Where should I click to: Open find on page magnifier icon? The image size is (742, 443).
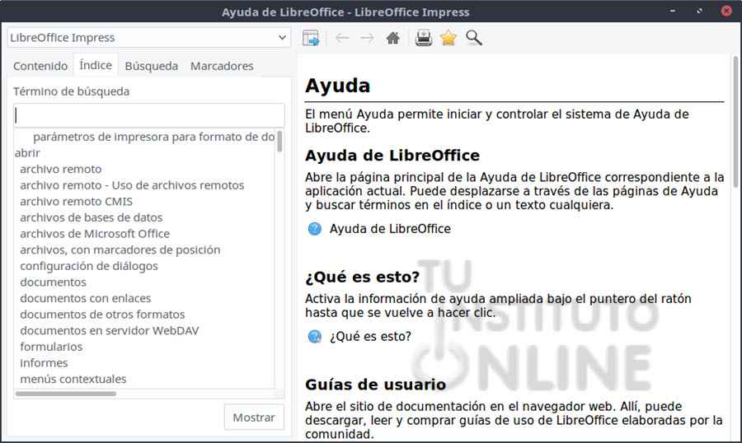click(473, 38)
